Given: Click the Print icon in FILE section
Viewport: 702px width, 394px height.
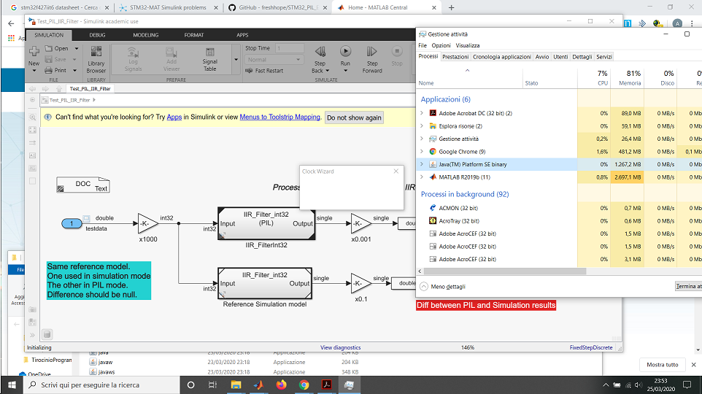Looking at the screenshot, I should pos(49,70).
